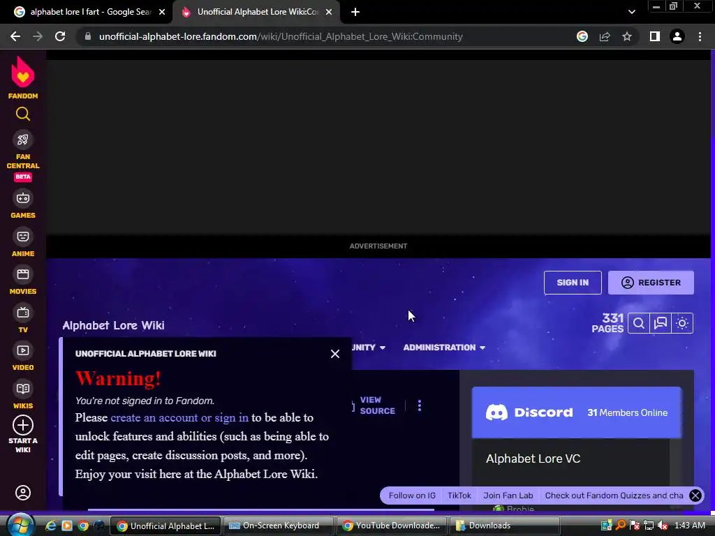Open Chrome three-dot menu
Viewport: 715px width, 536px height.
700,36
